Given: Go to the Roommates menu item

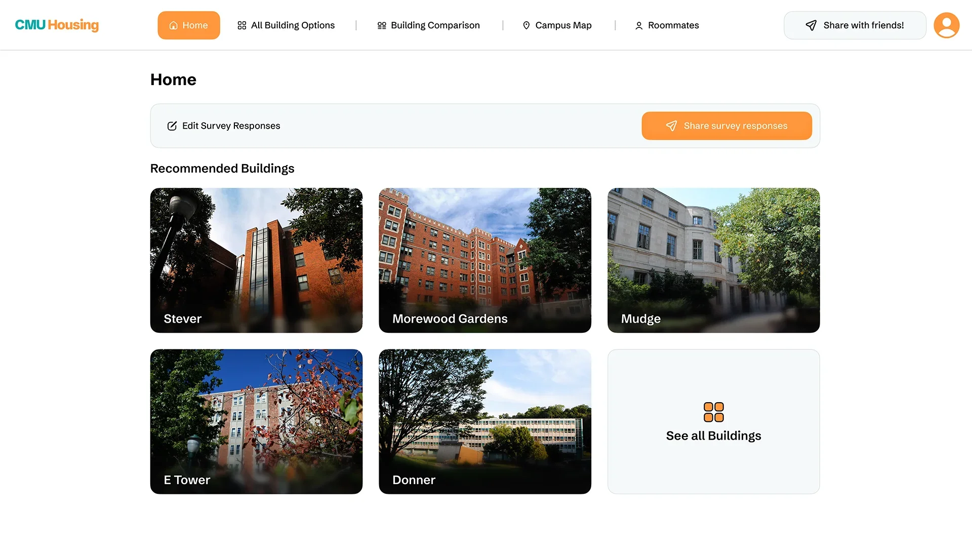Looking at the screenshot, I should (x=667, y=25).
